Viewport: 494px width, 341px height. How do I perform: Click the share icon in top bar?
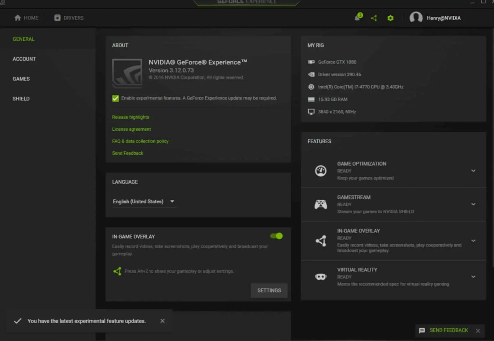[374, 18]
